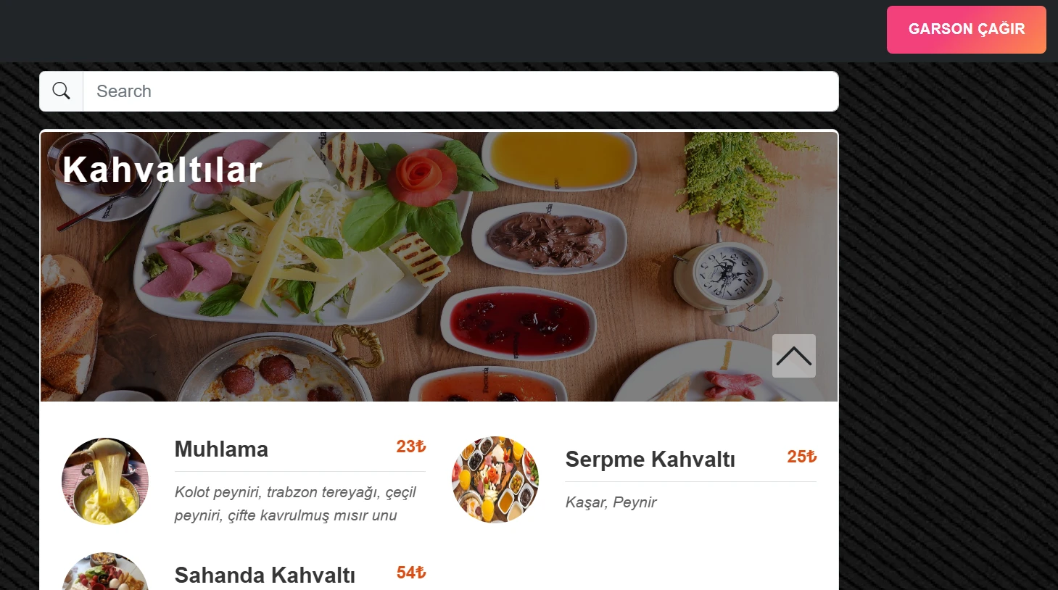
Task: Select the Muhlama item title
Action: pyautogui.click(x=221, y=449)
